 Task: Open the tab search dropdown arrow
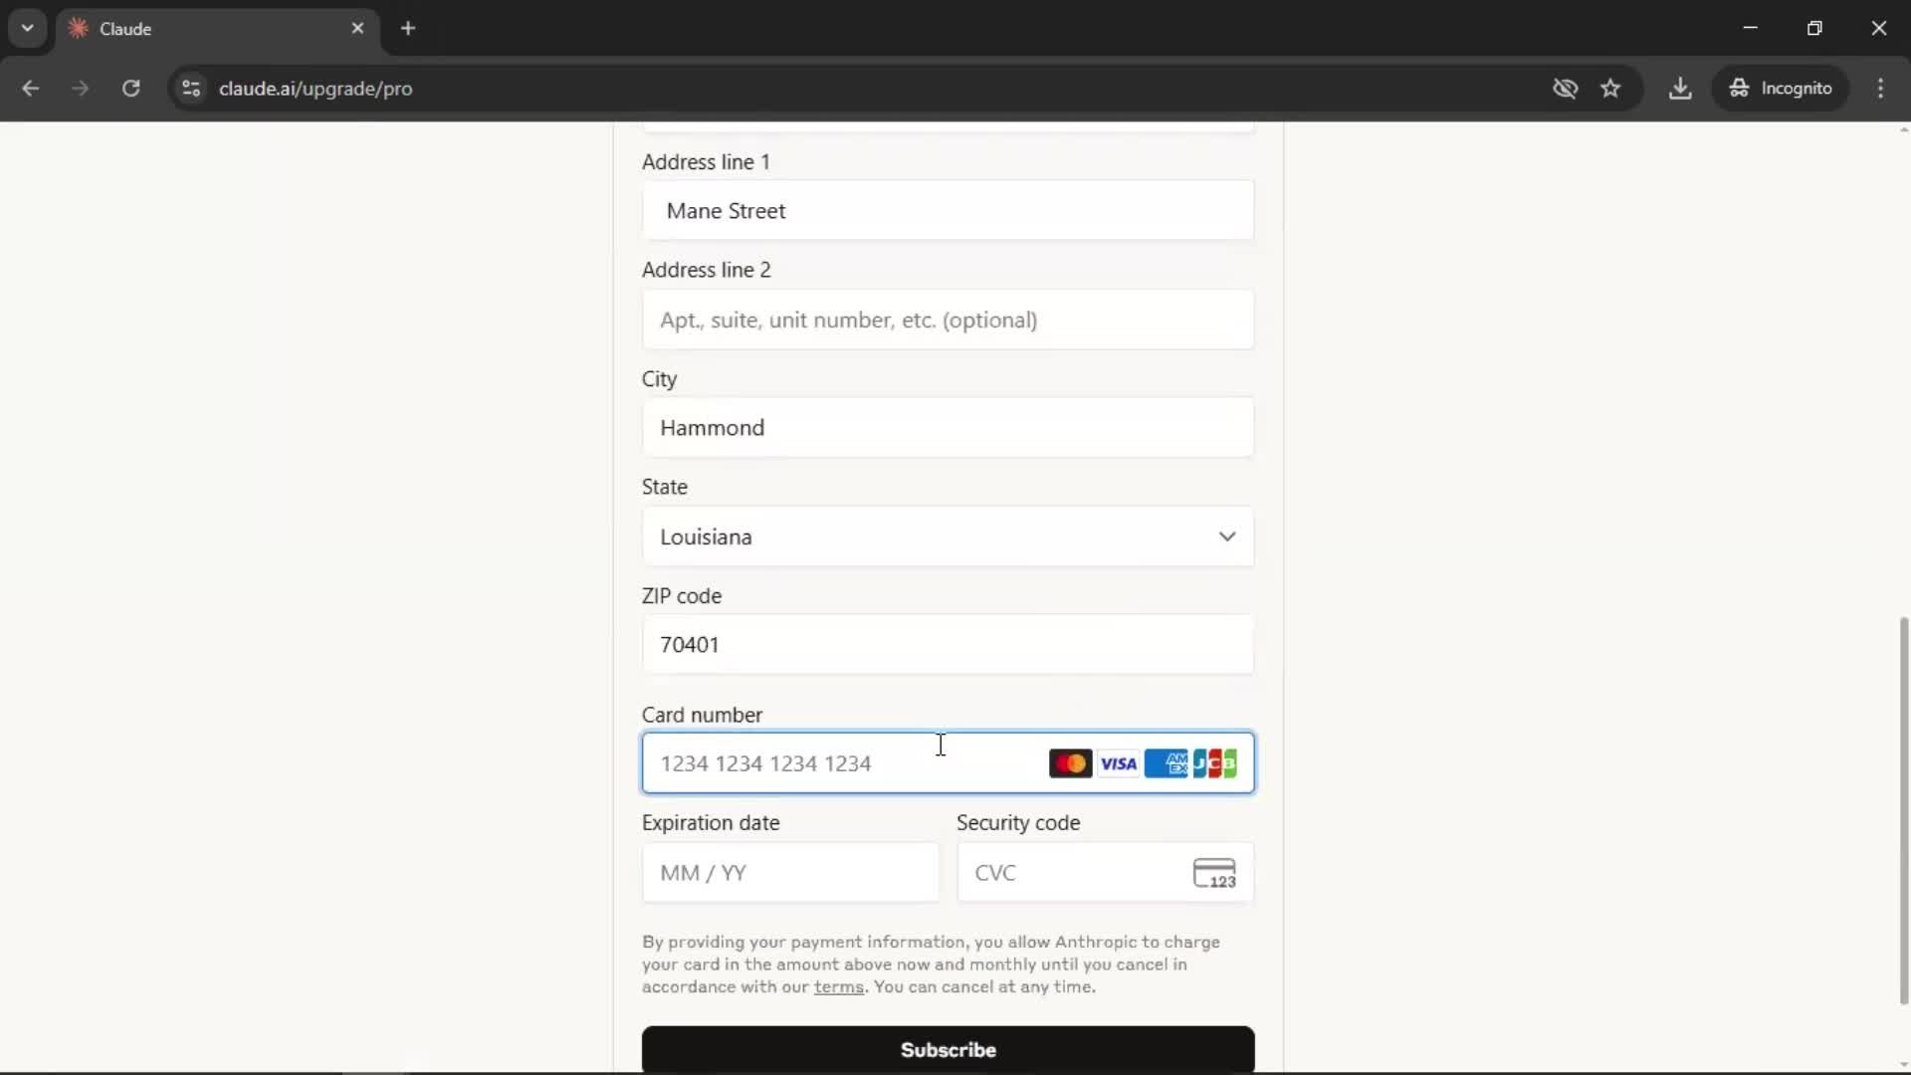tap(28, 28)
